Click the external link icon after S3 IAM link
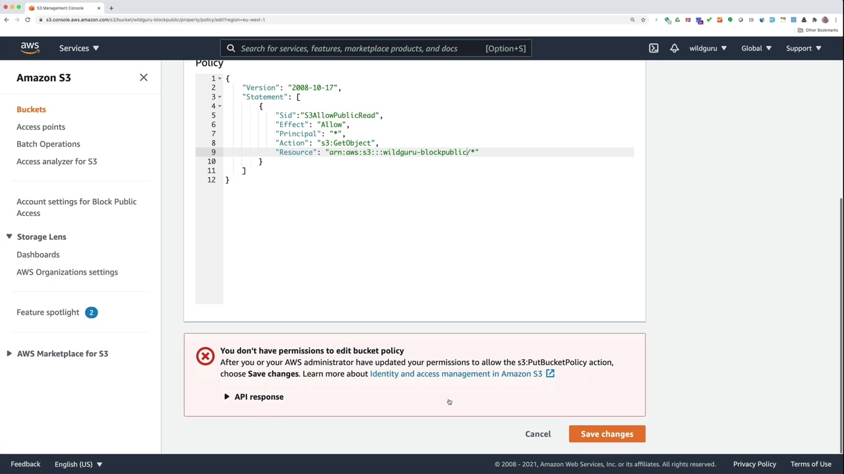The height and width of the screenshot is (474, 844). coord(550,374)
